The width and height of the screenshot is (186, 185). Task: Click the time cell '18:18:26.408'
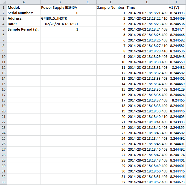pos(147,40)
